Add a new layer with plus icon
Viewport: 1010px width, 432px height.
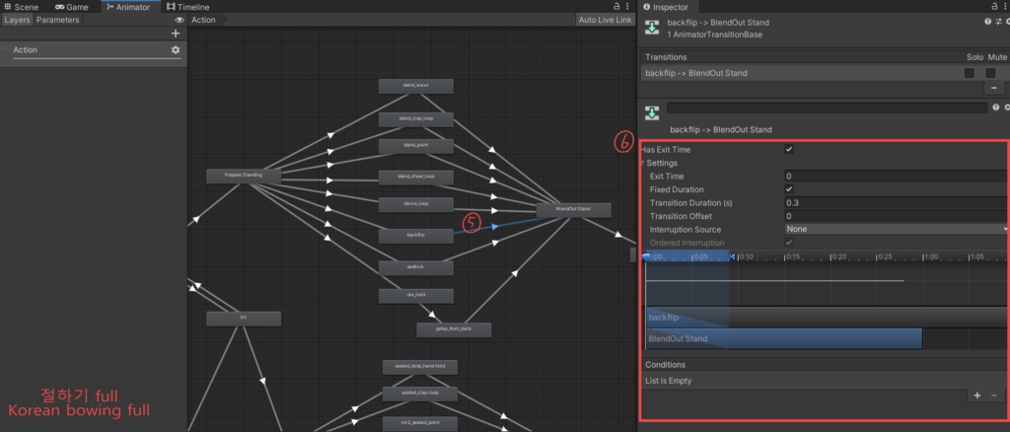pyautogui.click(x=176, y=34)
